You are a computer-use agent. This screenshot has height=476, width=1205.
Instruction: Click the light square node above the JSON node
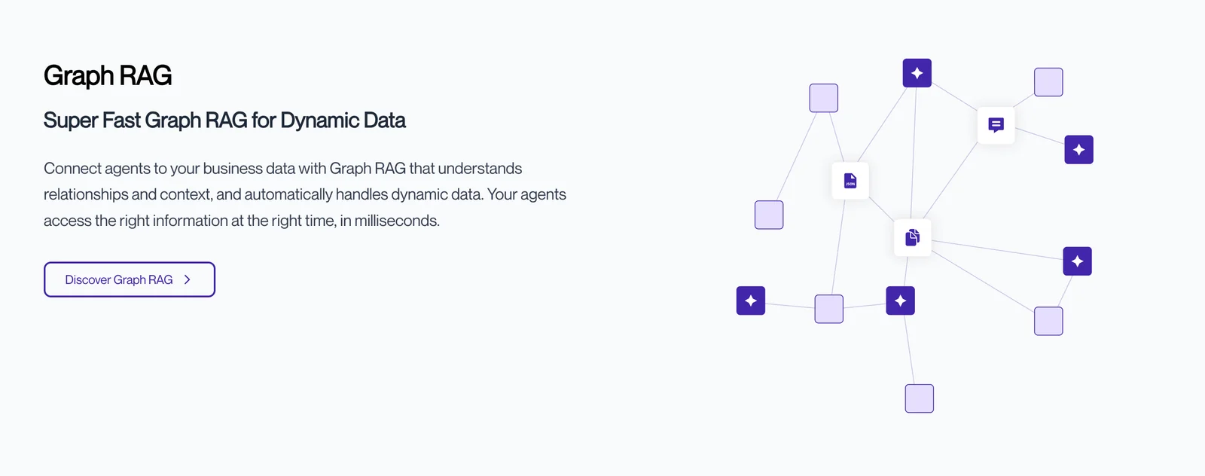tap(823, 98)
